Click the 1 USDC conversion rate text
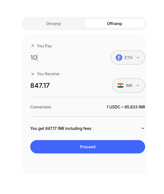Viewport: 164px width, 194px height. pos(126,107)
